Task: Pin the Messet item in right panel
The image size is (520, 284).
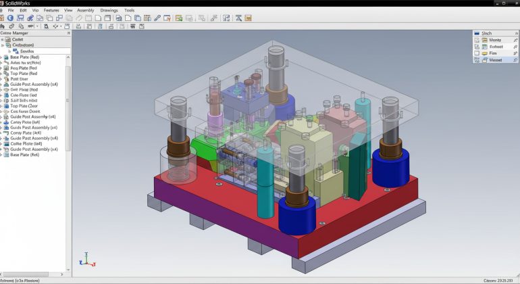Action: (515, 60)
